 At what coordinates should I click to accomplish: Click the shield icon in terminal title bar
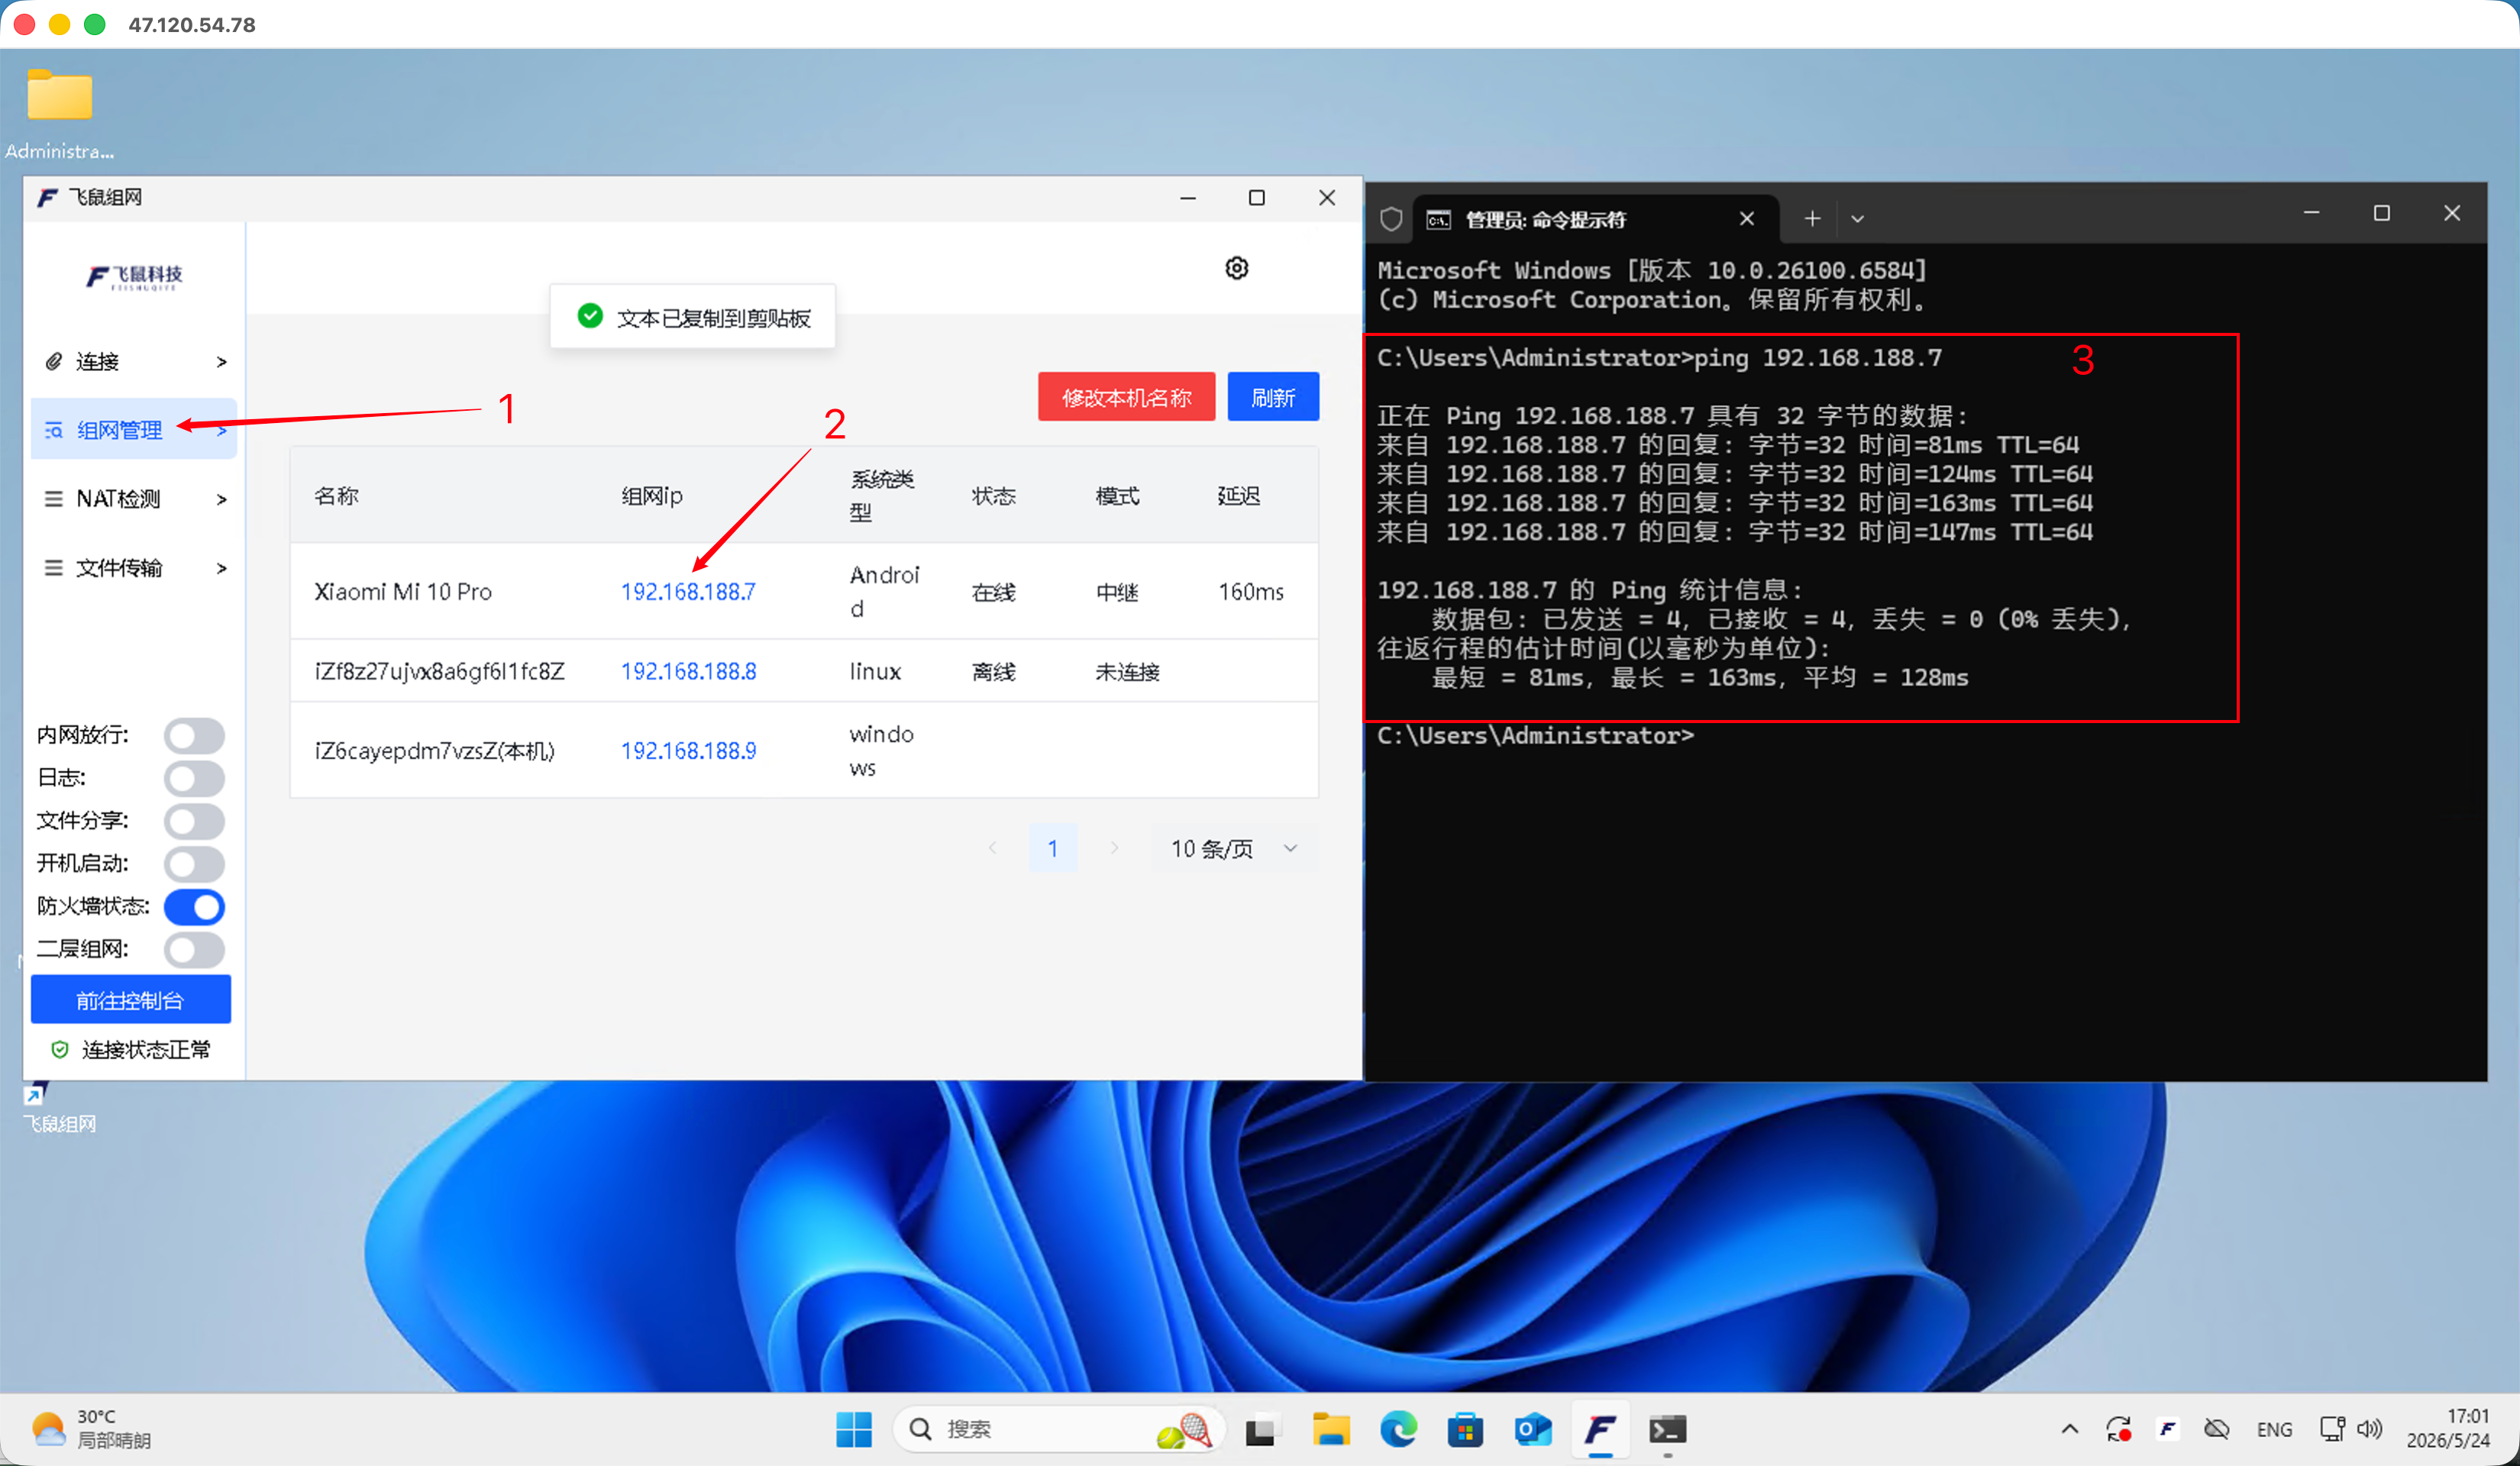click(1391, 219)
